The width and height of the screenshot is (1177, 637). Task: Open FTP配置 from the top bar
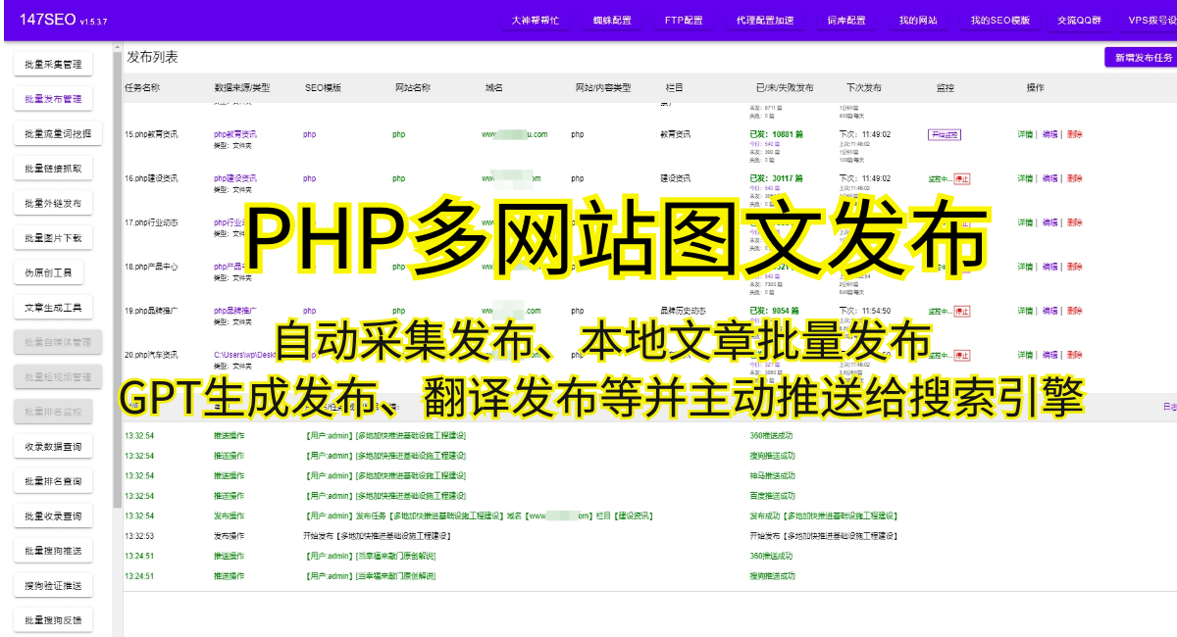(684, 21)
